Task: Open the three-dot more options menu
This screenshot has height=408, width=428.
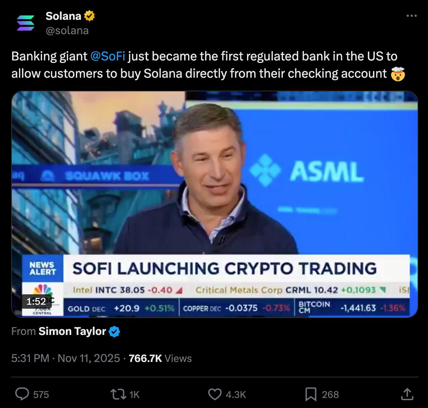Action: pyautogui.click(x=411, y=16)
